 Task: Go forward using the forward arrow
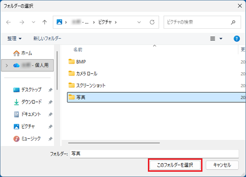click(x=22, y=22)
